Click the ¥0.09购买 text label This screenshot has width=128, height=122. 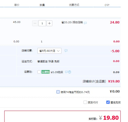[x=57, y=72]
